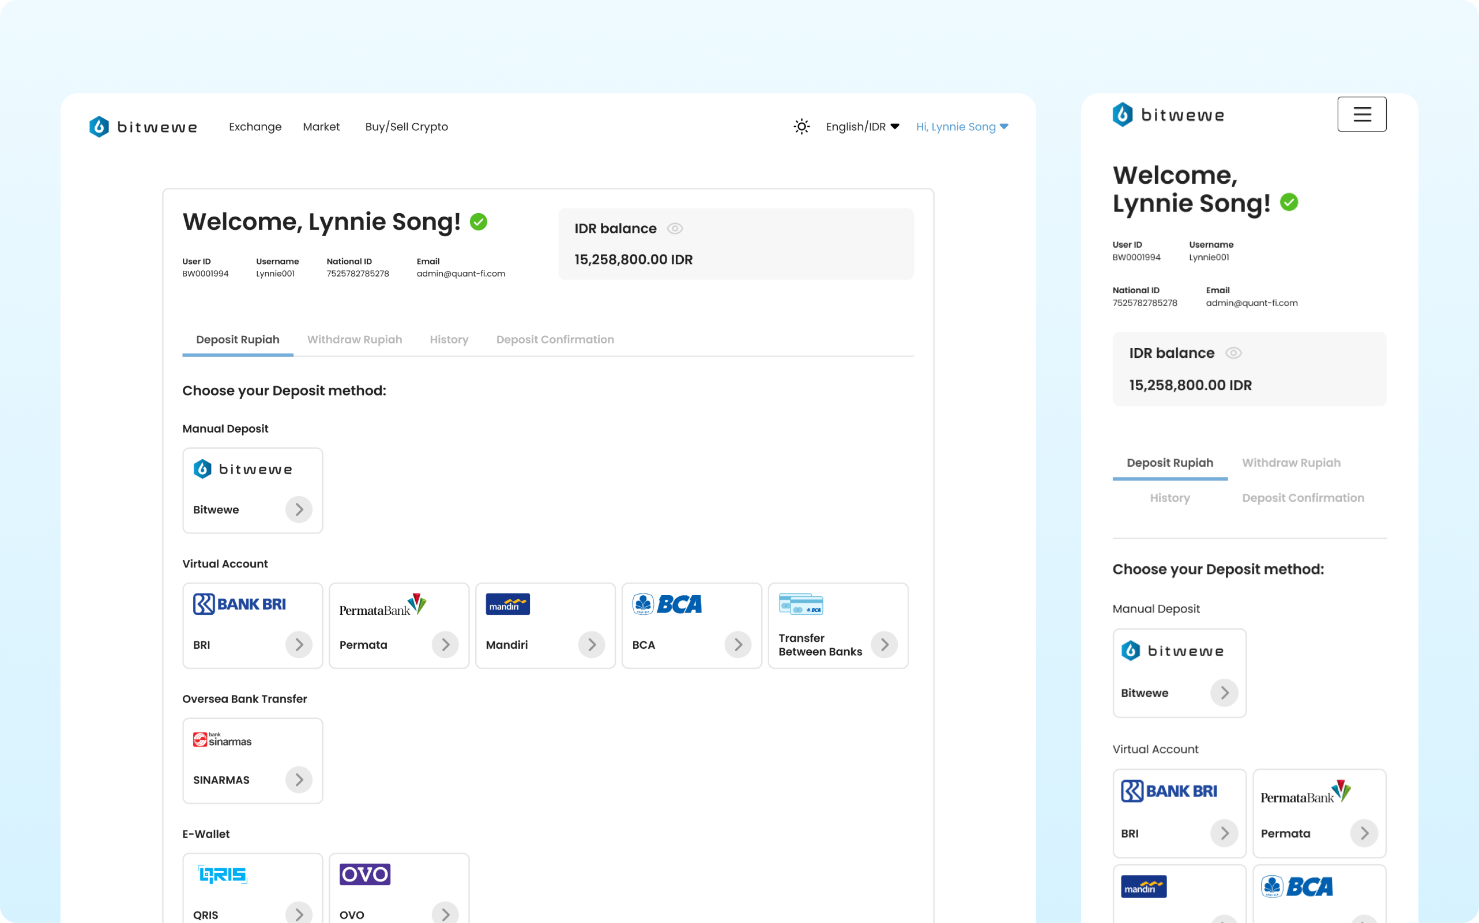Select Deposit Confirmation tab in mobile view
Screen dimensions: 1479x923
click(1303, 498)
